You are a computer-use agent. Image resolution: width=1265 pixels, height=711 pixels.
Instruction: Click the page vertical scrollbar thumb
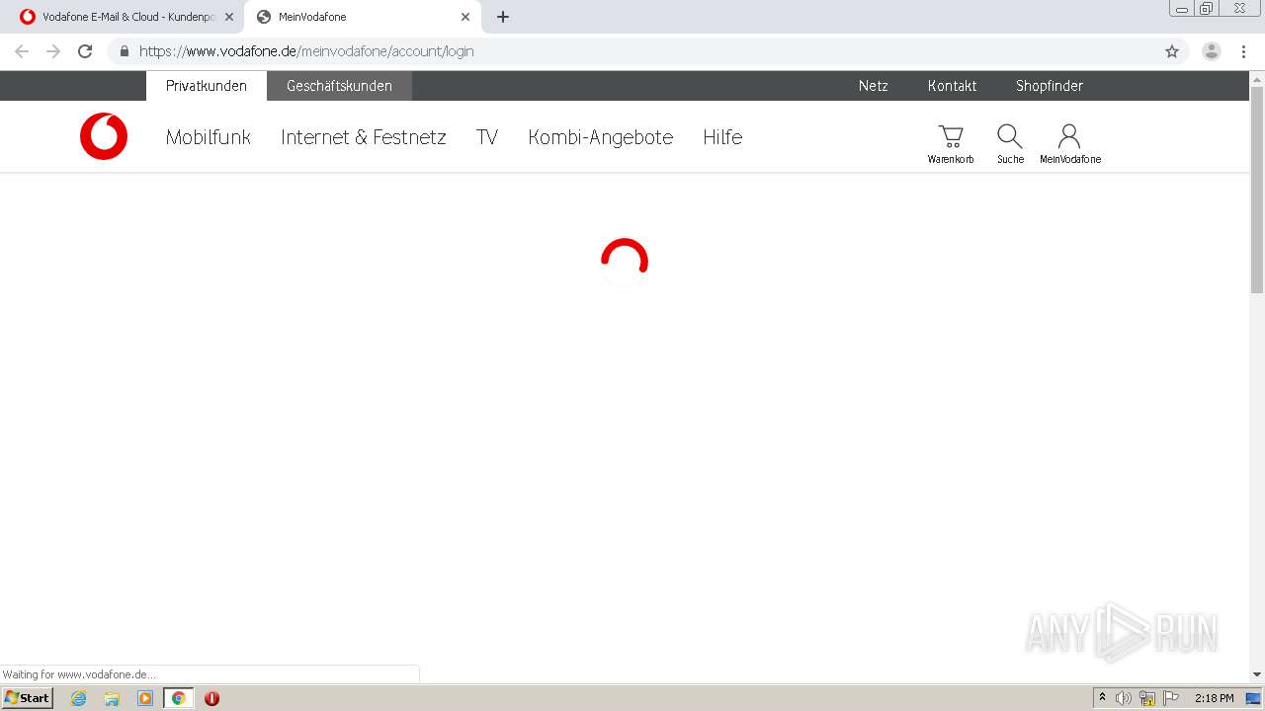tap(1257, 190)
